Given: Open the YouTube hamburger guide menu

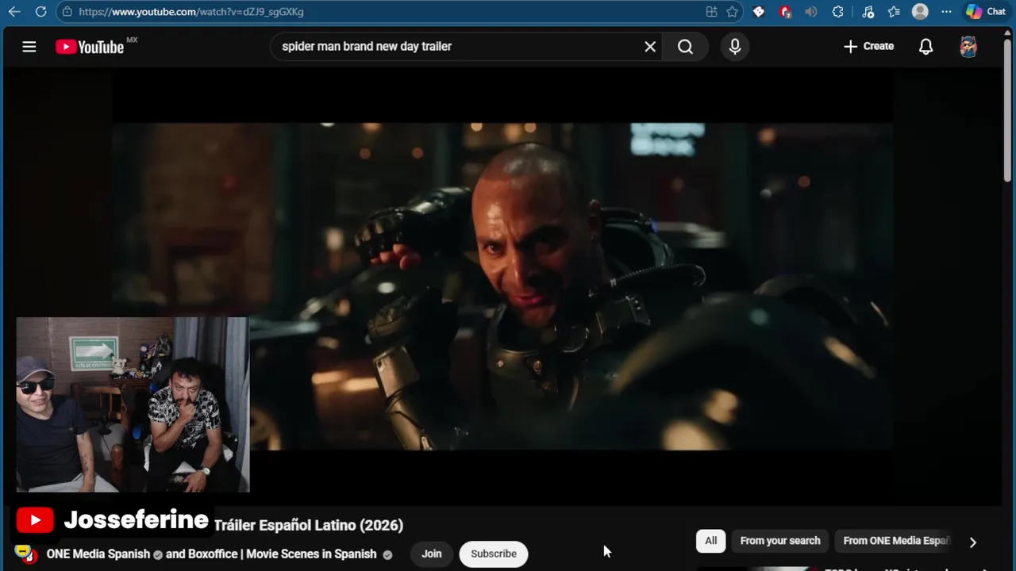Looking at the screenshot, I should pyautogui.click(x=29, y=47).
